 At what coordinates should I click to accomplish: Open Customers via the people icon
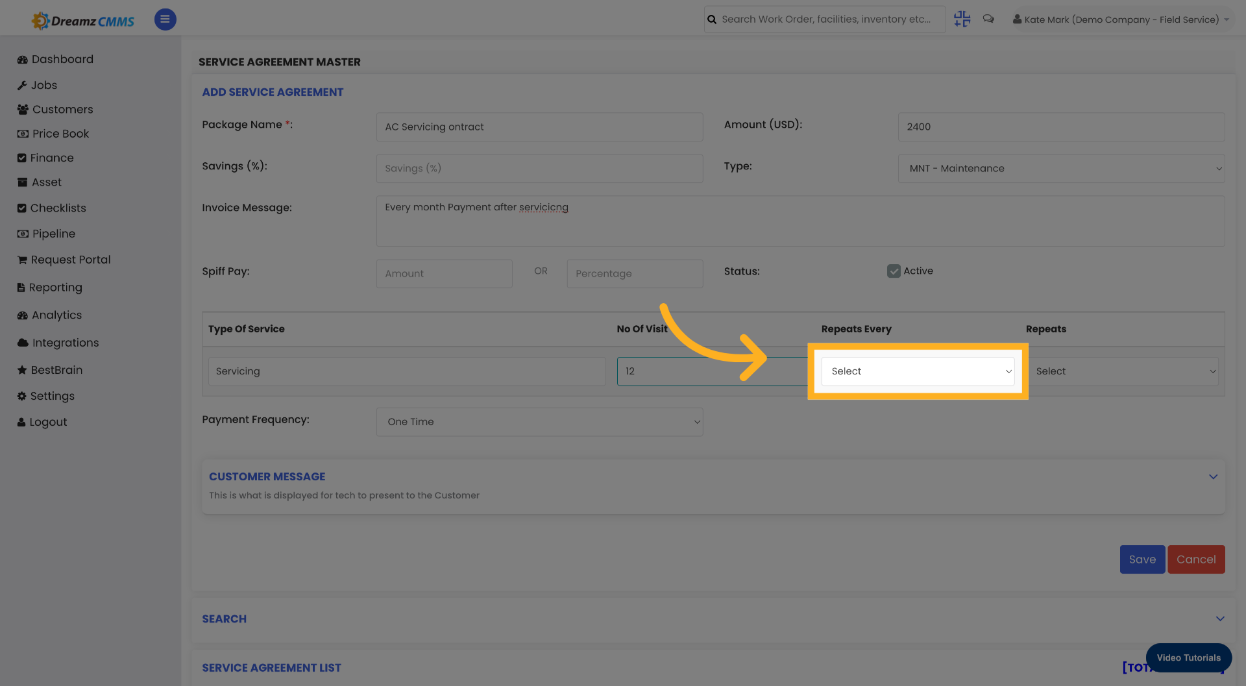click(21, 109)
